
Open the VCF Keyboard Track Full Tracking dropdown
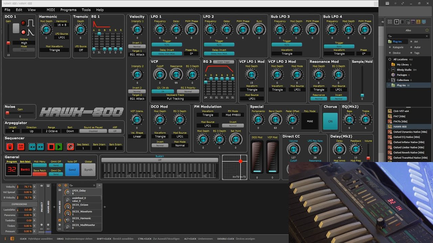[x=175, y=99]
